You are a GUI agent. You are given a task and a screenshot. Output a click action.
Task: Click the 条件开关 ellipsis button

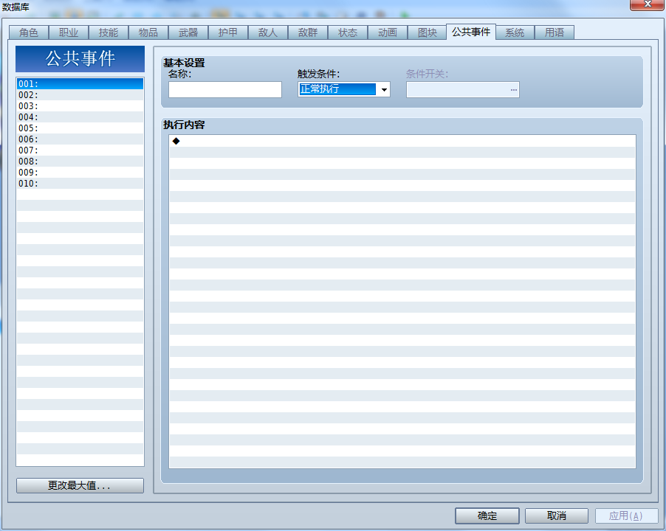click(x=513, y=89)
